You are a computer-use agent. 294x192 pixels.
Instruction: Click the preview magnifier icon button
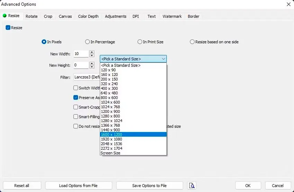[x=192, y=185]
